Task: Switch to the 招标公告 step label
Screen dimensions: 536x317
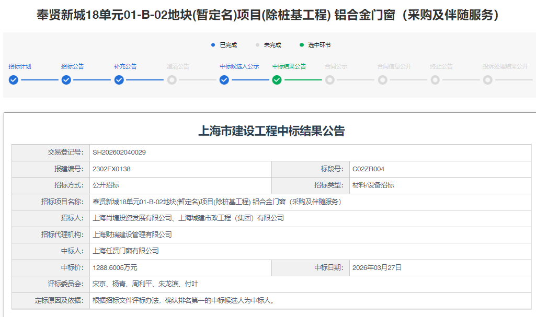Action: [x=73, y=66]
